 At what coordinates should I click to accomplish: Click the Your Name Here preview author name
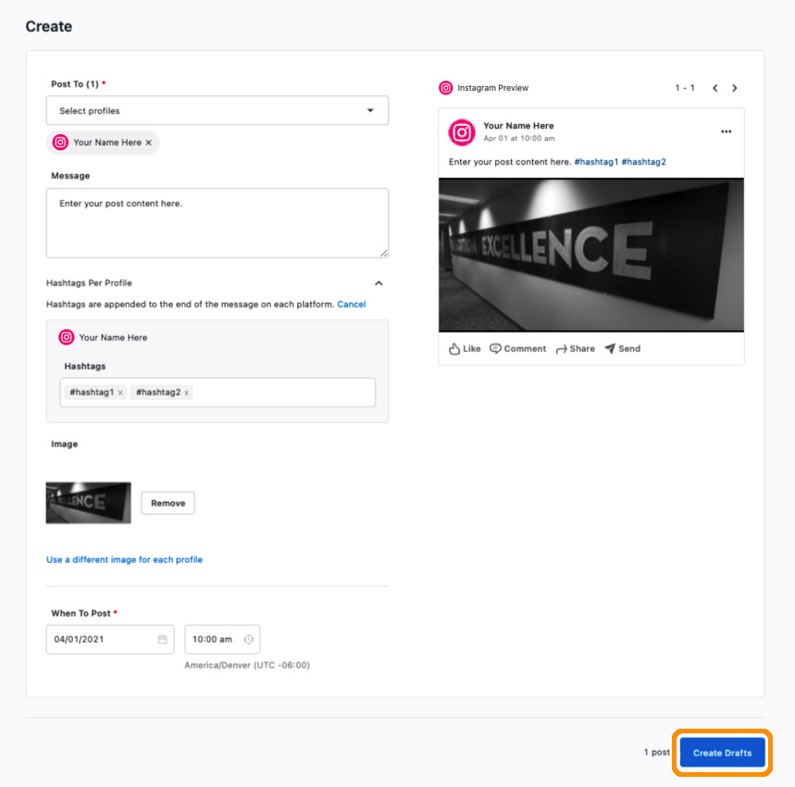518,126
